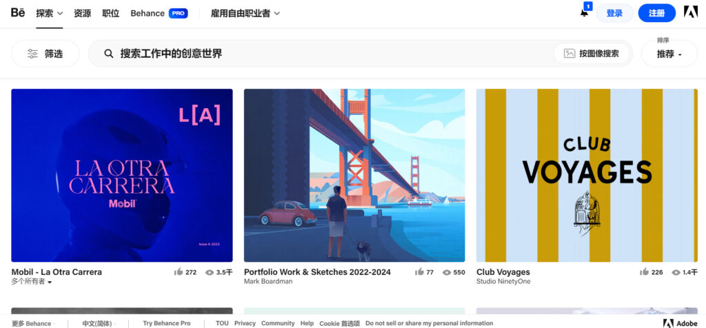
Task: Click the thumbs-up icon for Portfolio Work & Sketches
Action: click(x=419, y=271)
